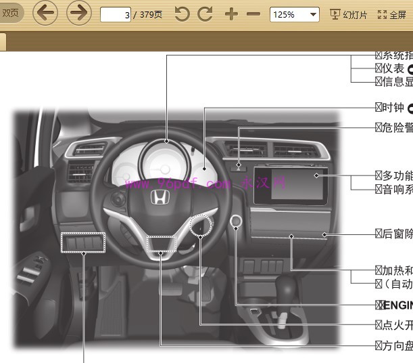Image resolution: width=413 pixels, height=363 pixels.
Task: Zoom out with the minus icon
Action: [253, 14]
